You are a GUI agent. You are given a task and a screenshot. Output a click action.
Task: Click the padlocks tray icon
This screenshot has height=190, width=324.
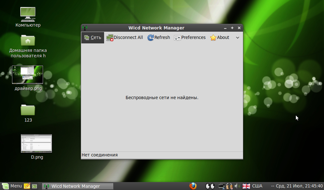coord(229,186)
